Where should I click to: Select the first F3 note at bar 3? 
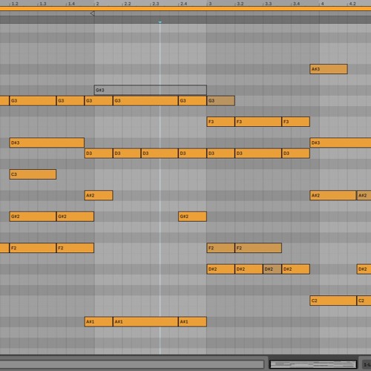(x=220, y=122)
